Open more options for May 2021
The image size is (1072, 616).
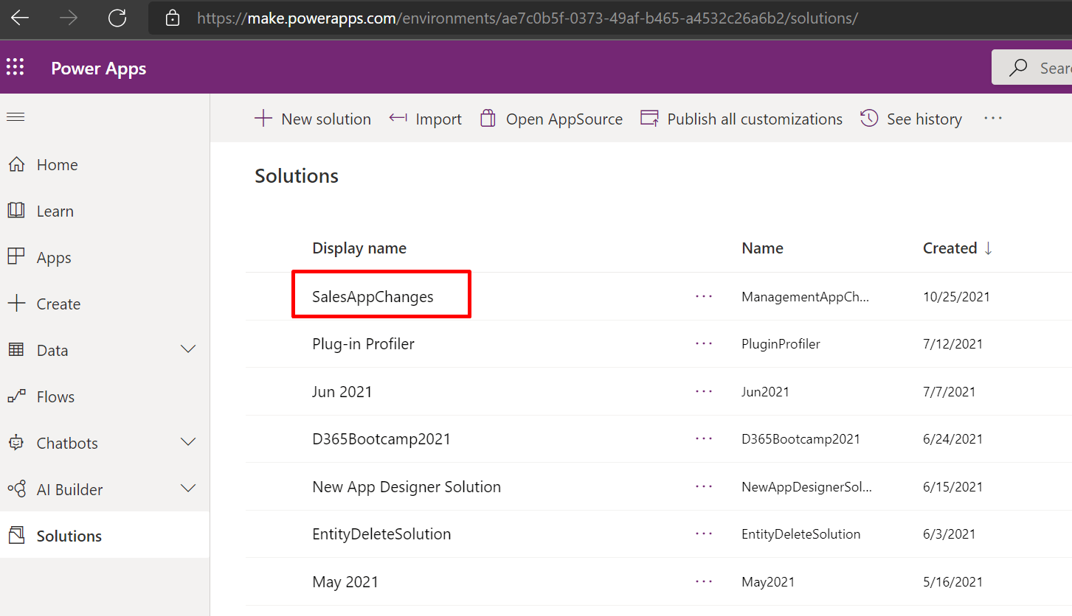click(x=704, y=581)
